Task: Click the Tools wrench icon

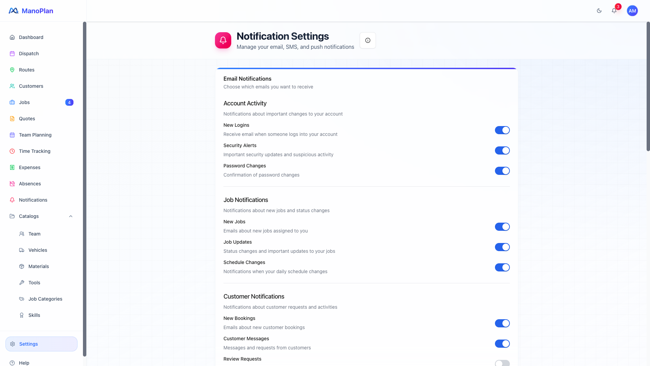Action: (x=22, y=283)
